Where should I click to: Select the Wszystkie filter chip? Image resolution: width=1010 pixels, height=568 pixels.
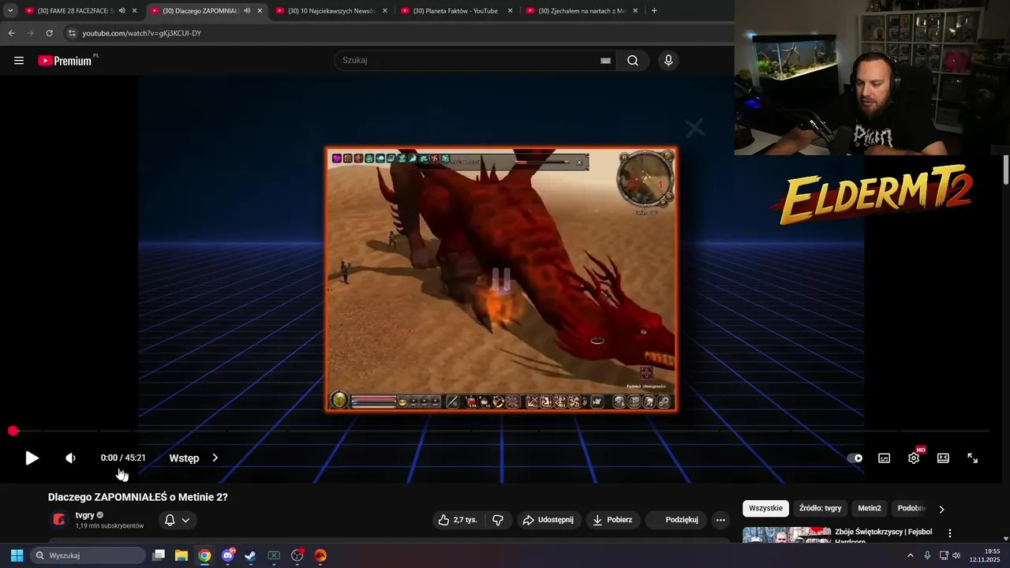pyautogui.click(x=765, y=508)
